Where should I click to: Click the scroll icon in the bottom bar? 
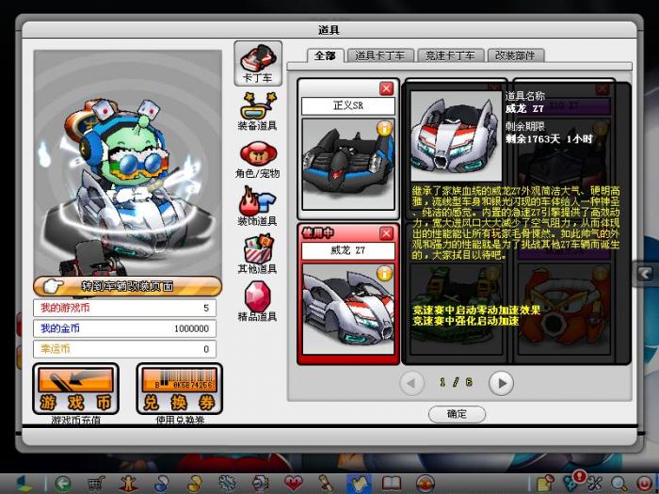click(326, 484)
